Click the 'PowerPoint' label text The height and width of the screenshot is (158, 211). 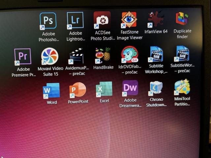pyautogui.click(x=78, y=102)
